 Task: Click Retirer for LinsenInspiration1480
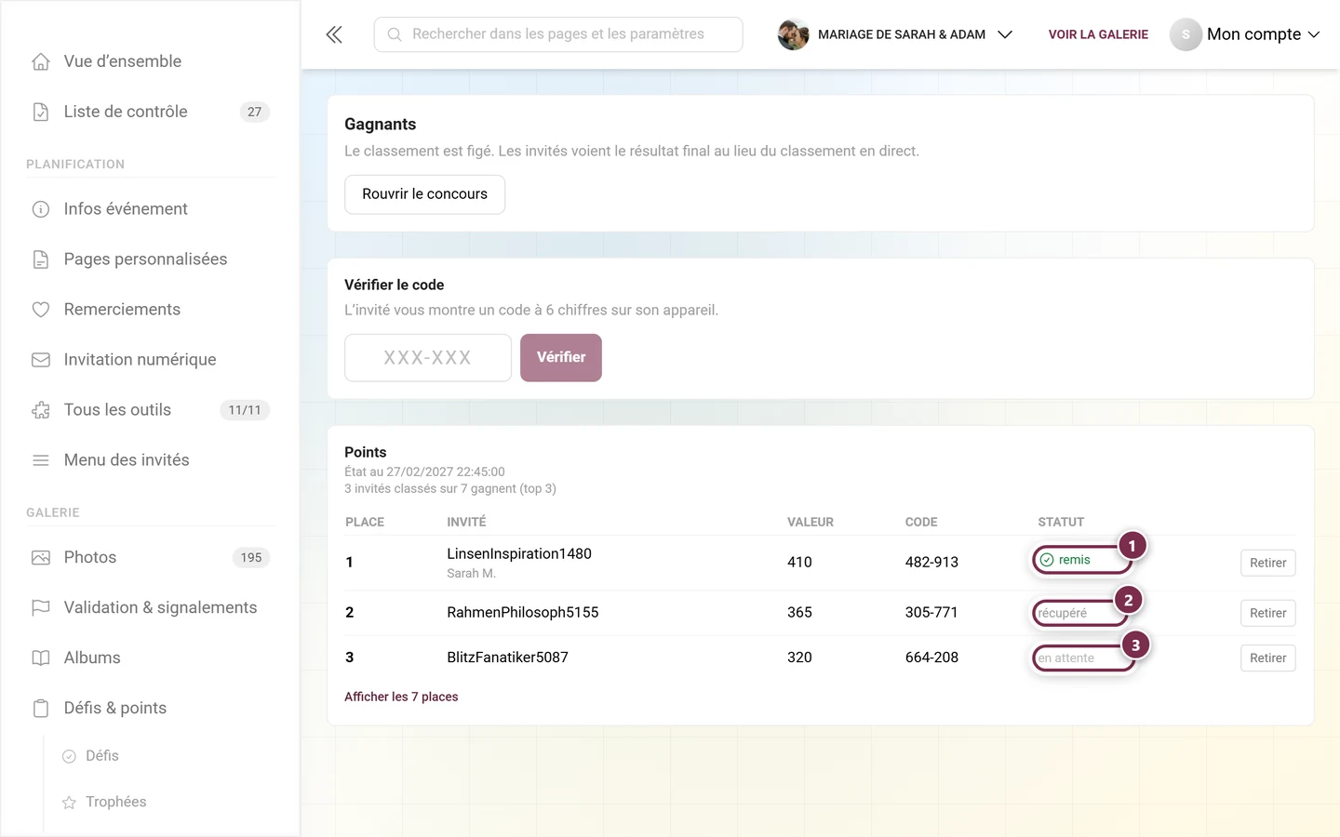pos(1267,563)
